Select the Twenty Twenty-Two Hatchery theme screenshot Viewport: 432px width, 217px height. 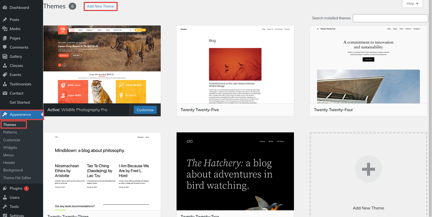[x=235, y=171]
